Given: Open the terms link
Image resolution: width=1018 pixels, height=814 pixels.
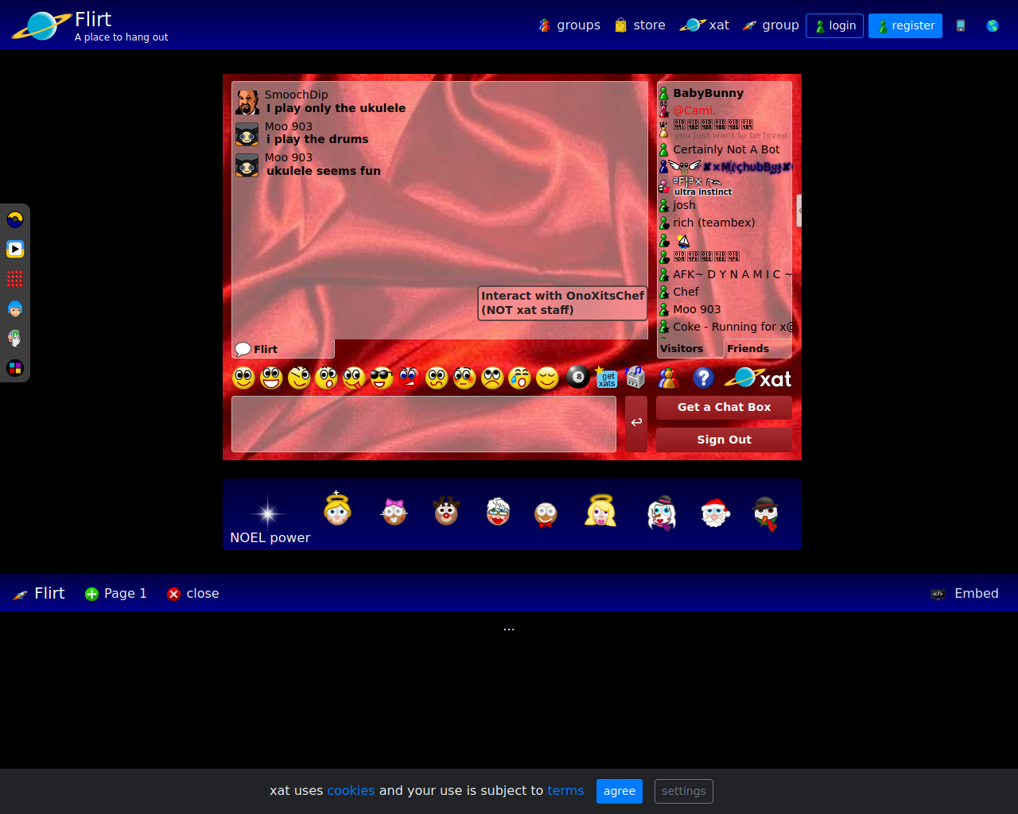Looking at the screenshot, I should 565,791.
